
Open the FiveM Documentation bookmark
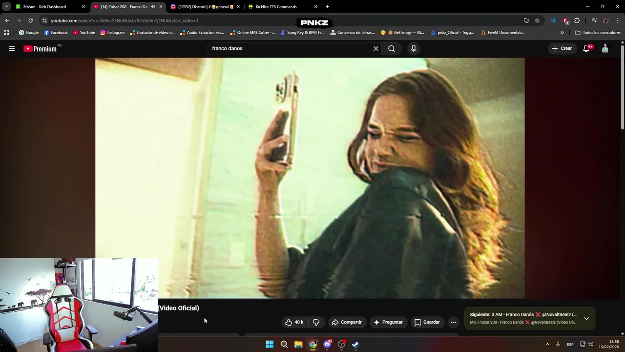click(x=502, y=33)
